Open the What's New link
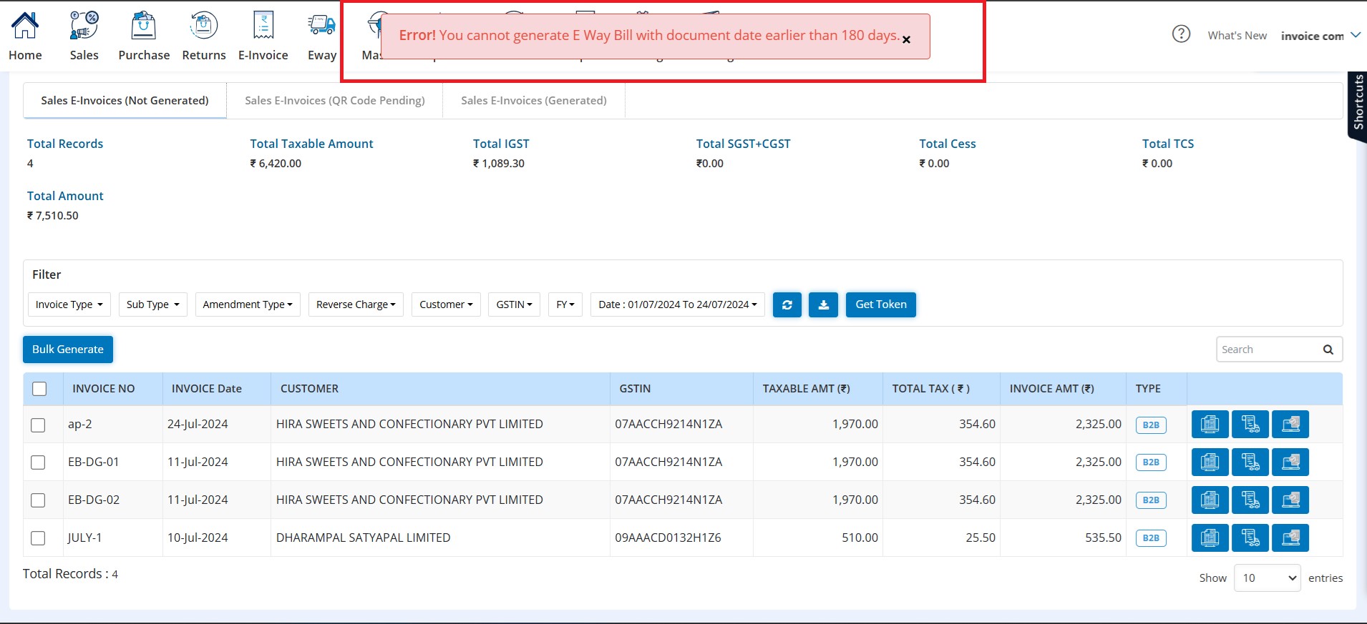Viewport: 1367px width, 624px height. (x=1237, y=36)
